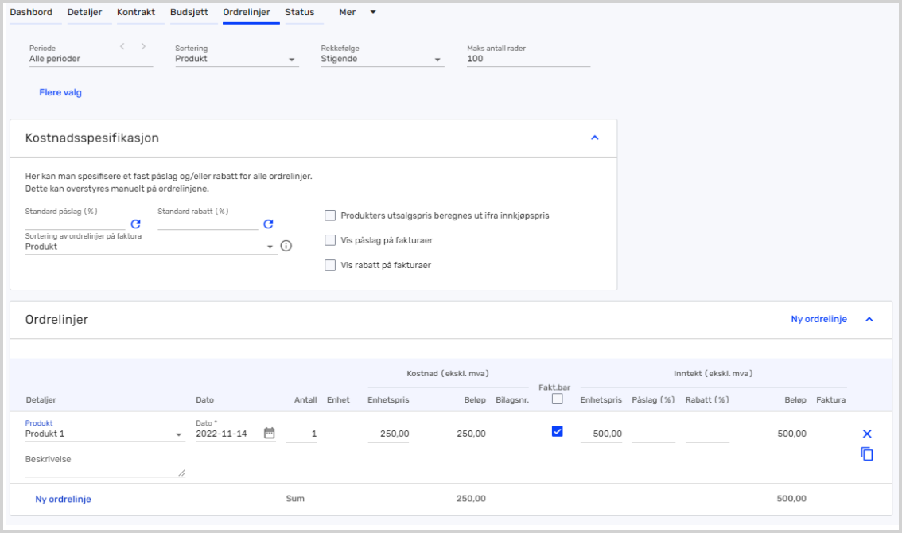Click the Sum cost total 250,00
The width and height of the screenshot is (902, 533).
point(471,499)
